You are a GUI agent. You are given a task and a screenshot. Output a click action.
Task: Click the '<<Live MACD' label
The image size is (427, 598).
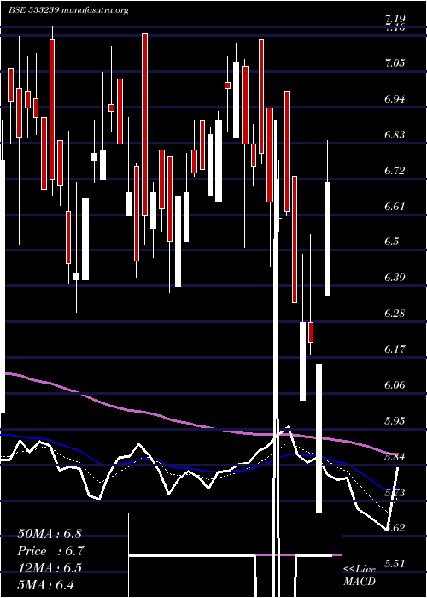click(360, 576)
